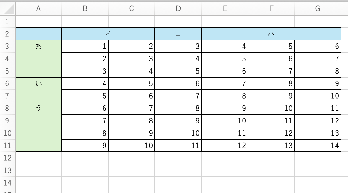Screen dimensions: 348x193
Task: Click empty cell A1
Action: (38, 21)
